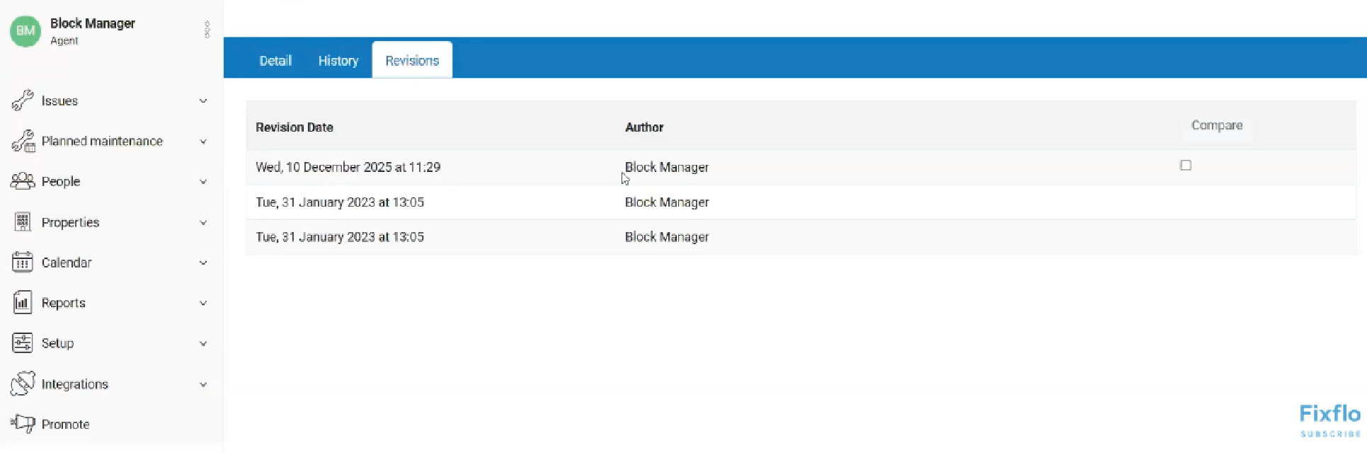The image size is (1367, 455).
Task: Click the Integrations plug icon
Action: pyautogui.click(x=23, y=384)
